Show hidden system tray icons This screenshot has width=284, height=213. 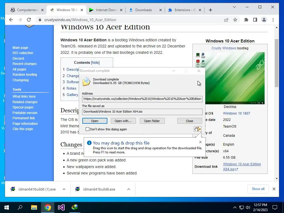click(x=235, y=207)
